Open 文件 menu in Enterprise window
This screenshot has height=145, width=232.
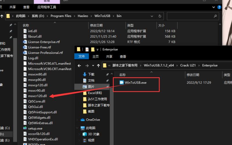(x=81, y=56)
